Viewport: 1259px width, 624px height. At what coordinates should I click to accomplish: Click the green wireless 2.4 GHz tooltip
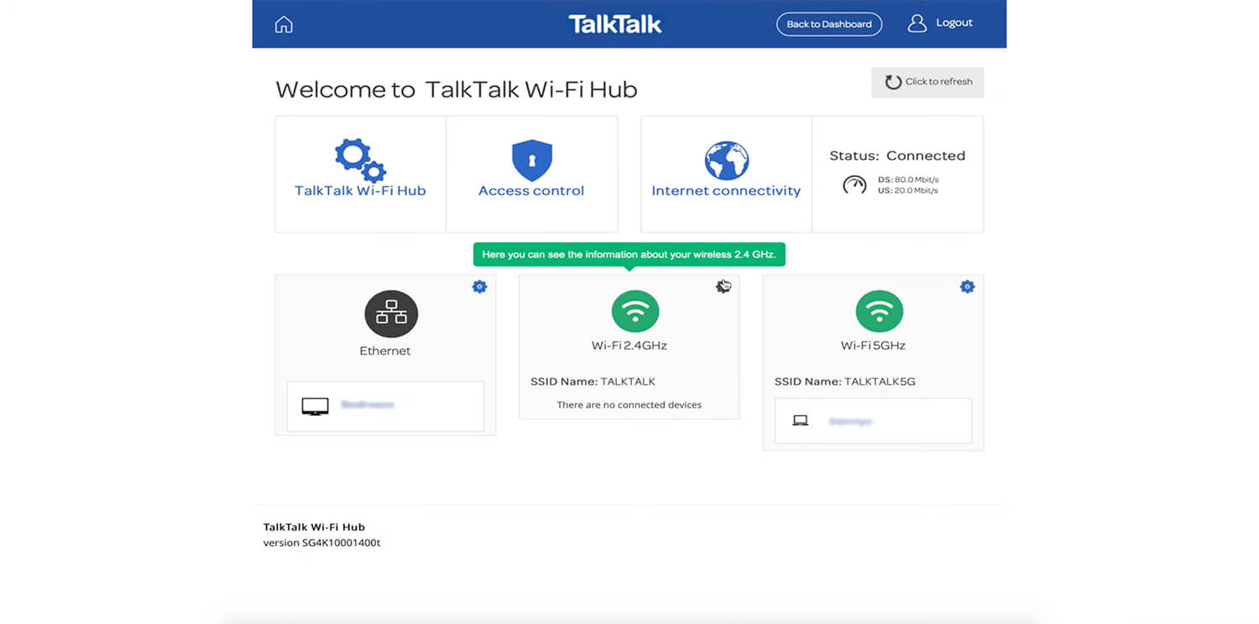pyautogui.click(x=629, y=255)
